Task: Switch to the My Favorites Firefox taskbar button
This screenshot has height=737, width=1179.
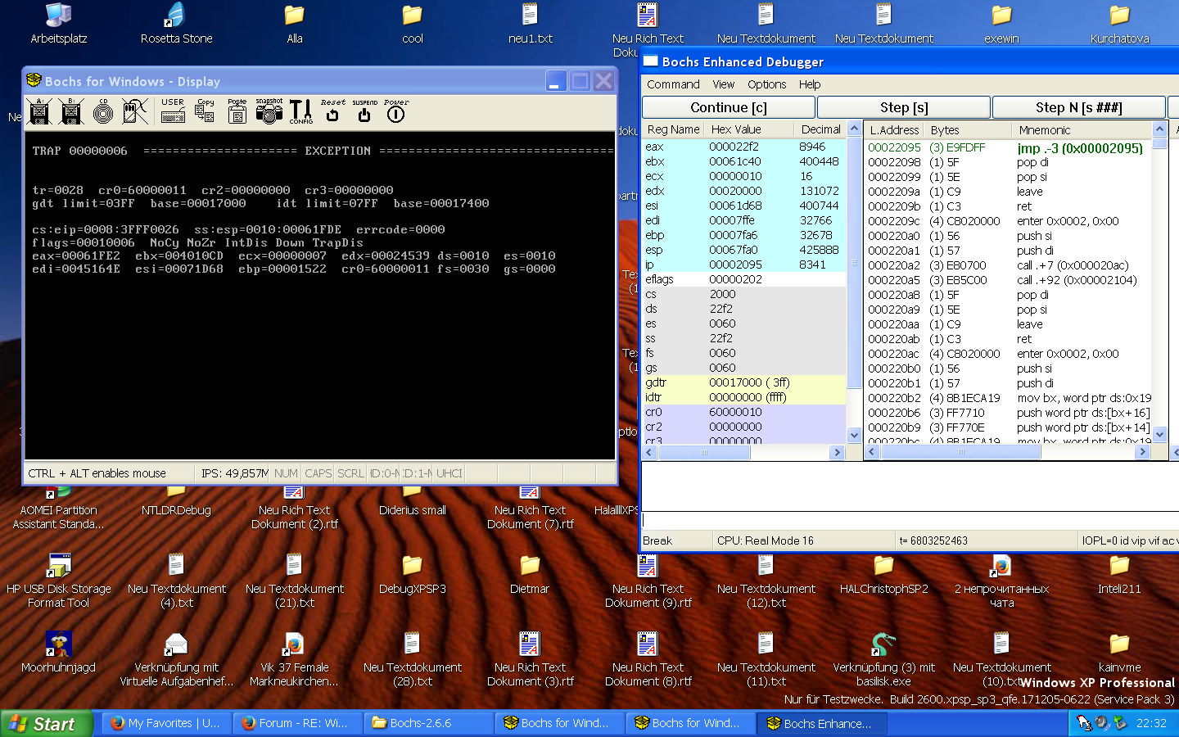Action: point(166,723)
